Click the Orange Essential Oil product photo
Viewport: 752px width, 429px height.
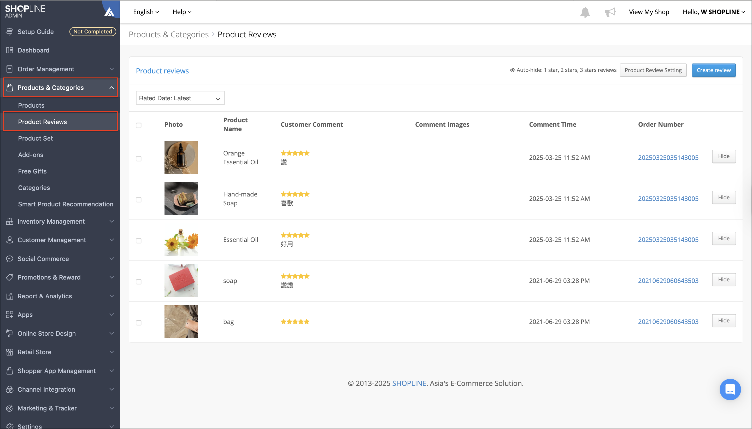click(181, 157)
